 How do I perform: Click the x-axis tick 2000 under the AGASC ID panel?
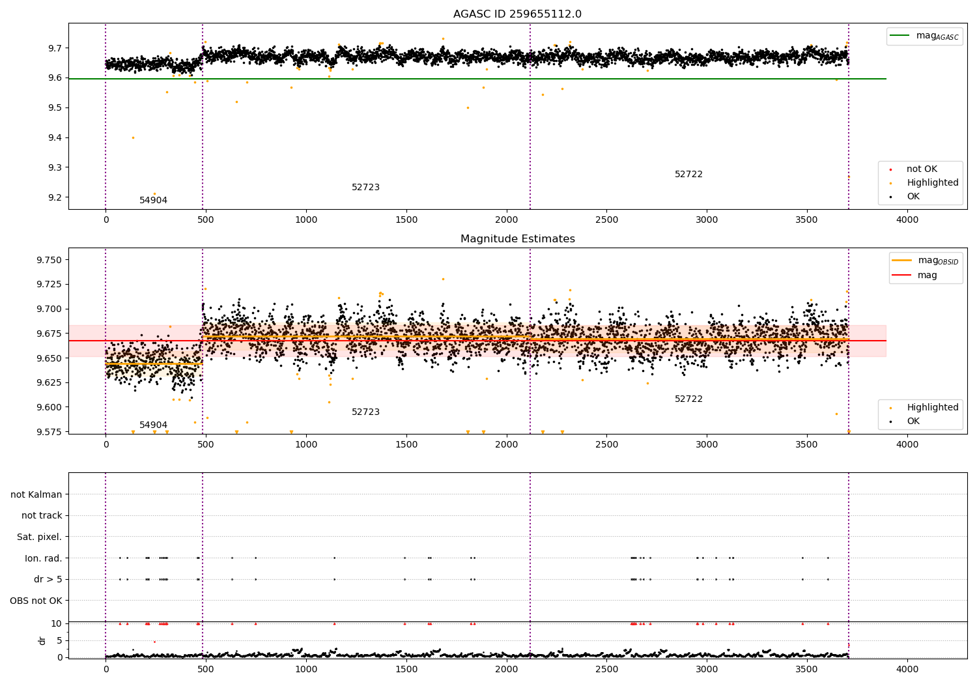pos(507,220)
